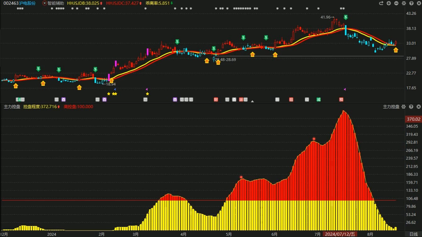This screenshot has width=422, height=237.
Task: Open help for the top chart indicator
Action: [x=411, y=3]
